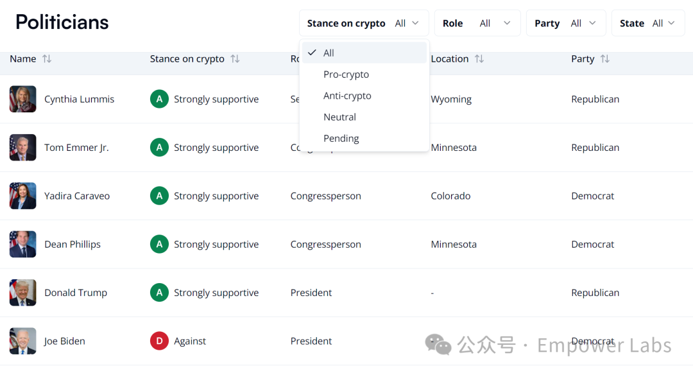Click Donald Trump's profile photo
The width and height of the screenshot is (693, 373).
[23, 293]
